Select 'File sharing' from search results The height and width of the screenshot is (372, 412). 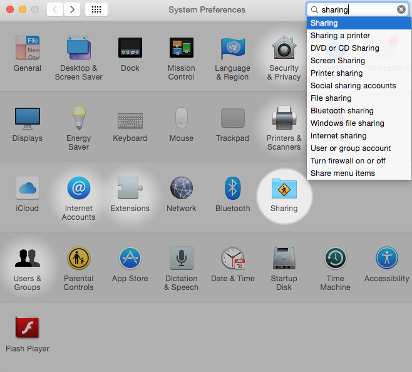coord(331,98)
